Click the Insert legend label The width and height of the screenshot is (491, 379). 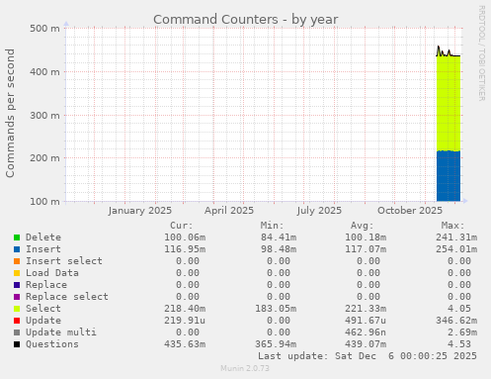[43, 249]
